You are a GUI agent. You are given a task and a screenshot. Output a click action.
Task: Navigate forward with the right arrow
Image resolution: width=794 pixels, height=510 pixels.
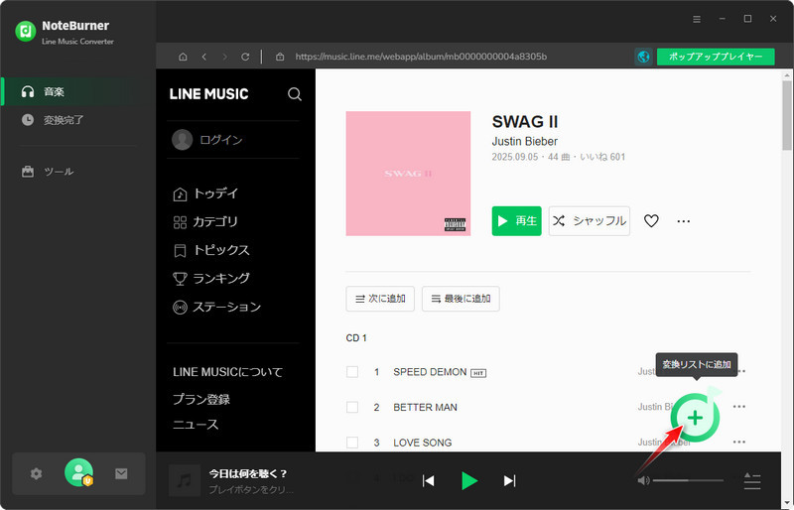click(225, 57)
